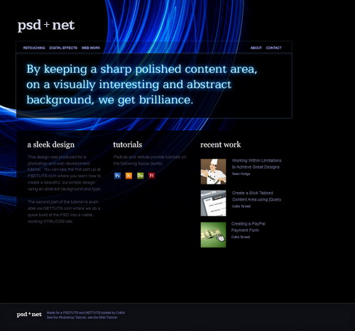The width and height of the screenshot is (355, 331).
Task: Open the Contact page link
Action: point(273,47)
